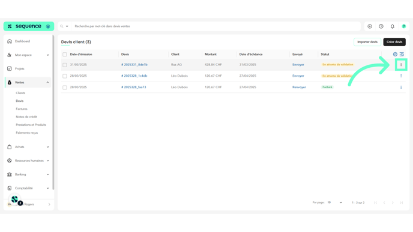Select checkbox for quote 2025328_faa73

point(65,88)
